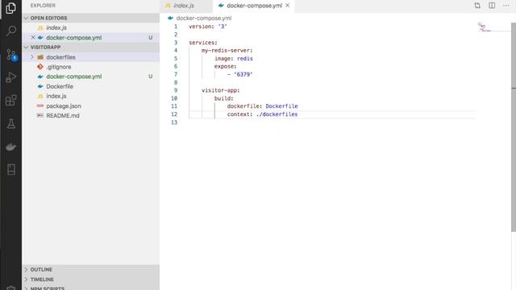Open the More Actions ellipsis menu
The height and width of the screenshot is (290, 516).
pos(506,6)
